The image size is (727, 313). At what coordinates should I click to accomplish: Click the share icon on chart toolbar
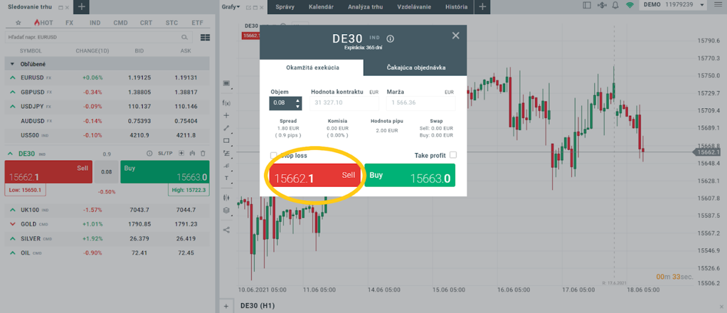click(x=226, y=230)
